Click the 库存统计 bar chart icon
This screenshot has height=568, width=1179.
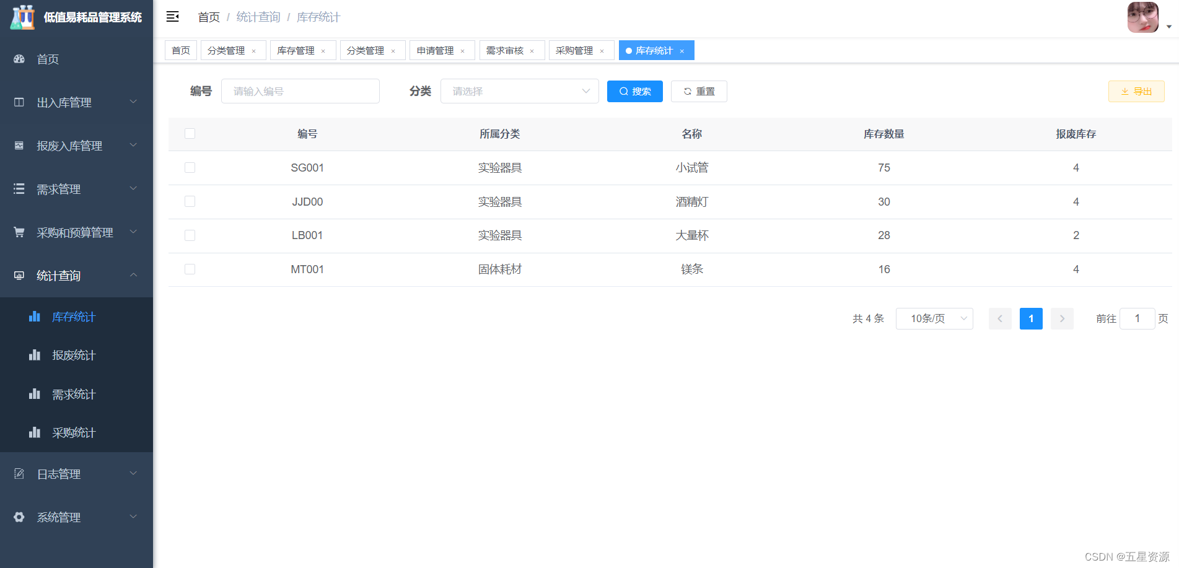tap(35, 317)
